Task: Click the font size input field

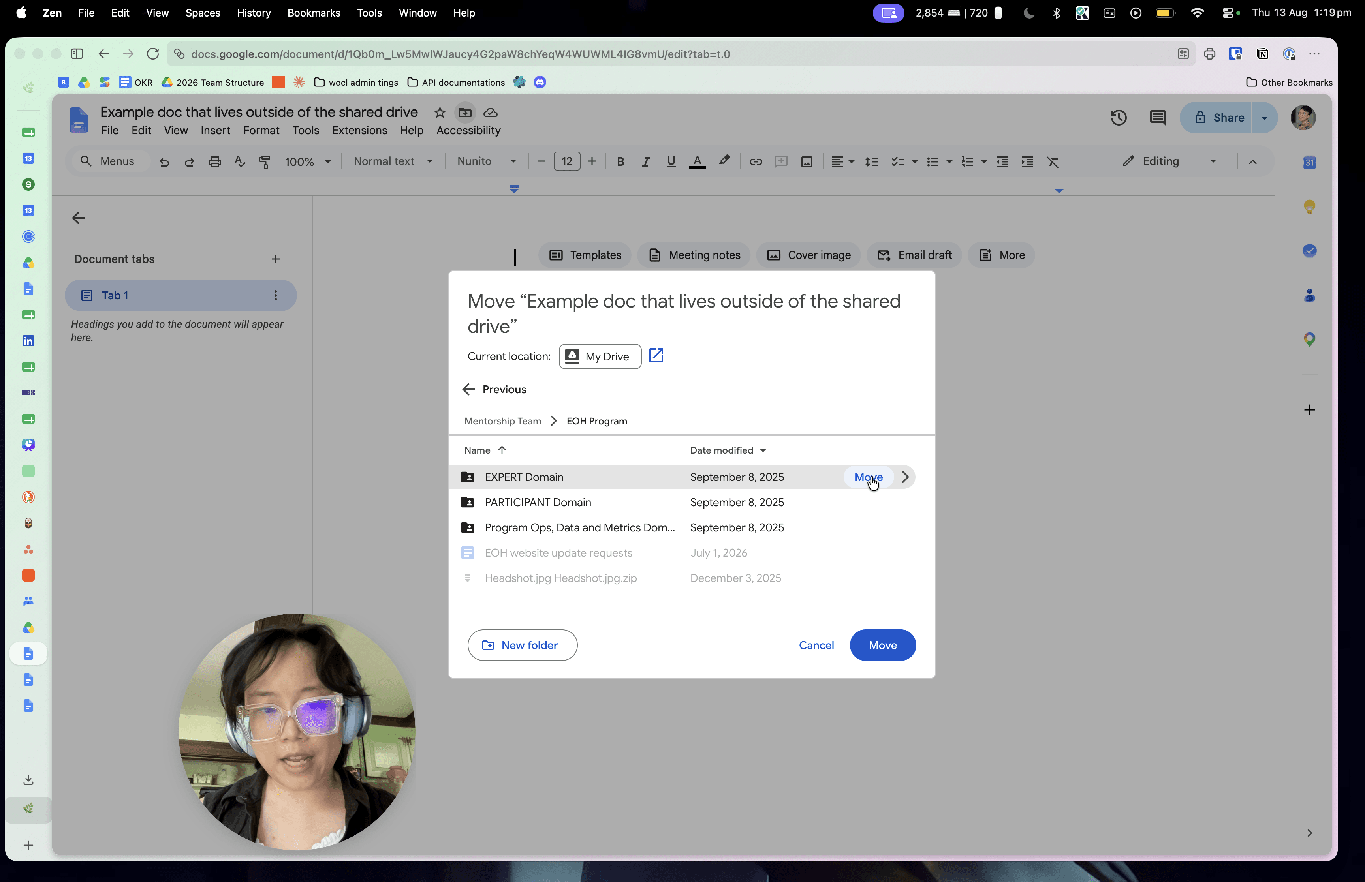Action: [566, 161]
